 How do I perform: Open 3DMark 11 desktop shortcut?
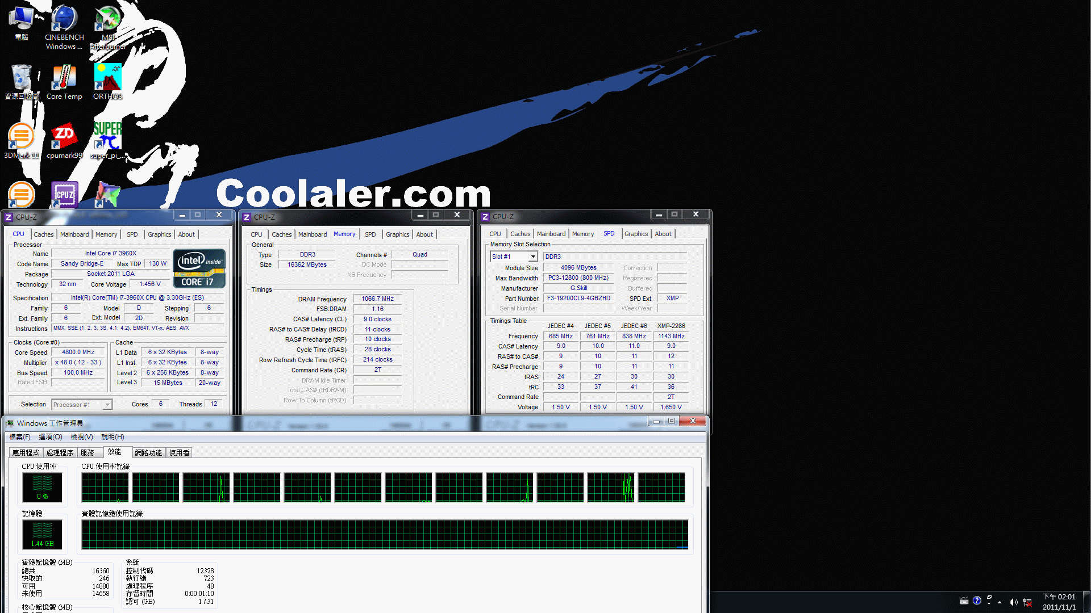[x=21, y=141]
